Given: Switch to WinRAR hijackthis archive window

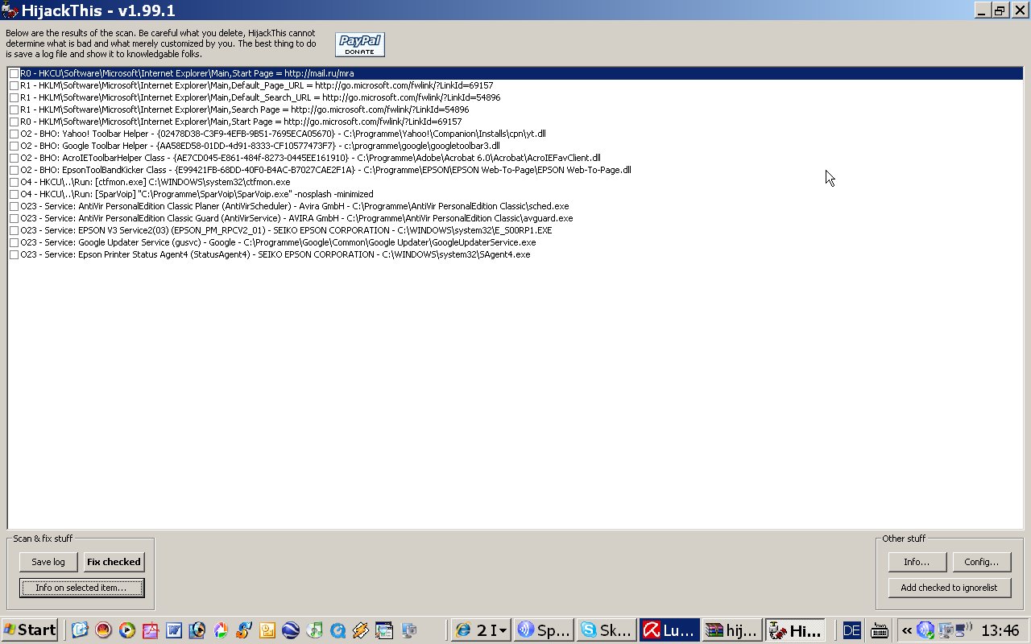Looking at the screenshot, I should coord(732,630).
